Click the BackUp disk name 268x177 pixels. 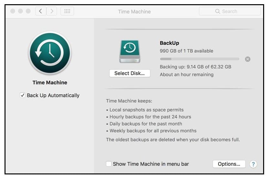169,43
